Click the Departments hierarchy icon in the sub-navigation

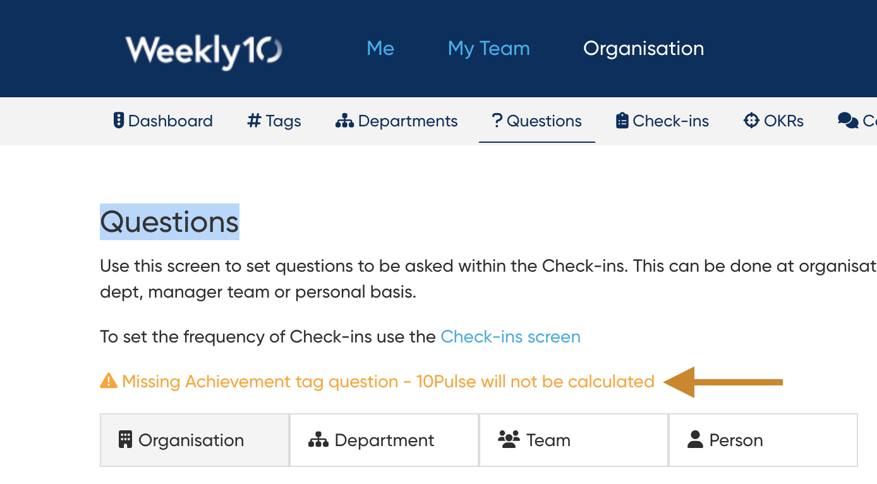[x=344, y=121]
